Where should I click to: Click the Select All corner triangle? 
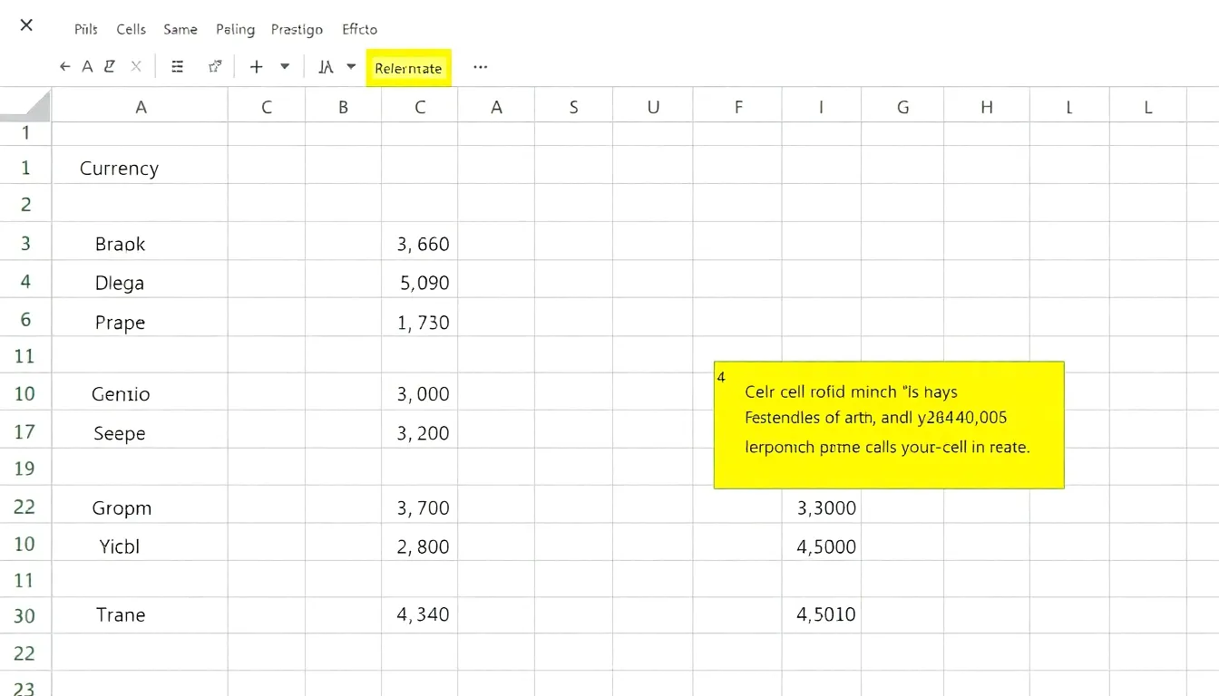click(x=25, y=106)
